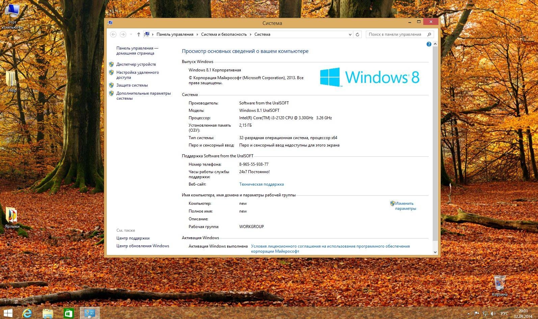Open Защита системы link

click(x=132, y=85)
